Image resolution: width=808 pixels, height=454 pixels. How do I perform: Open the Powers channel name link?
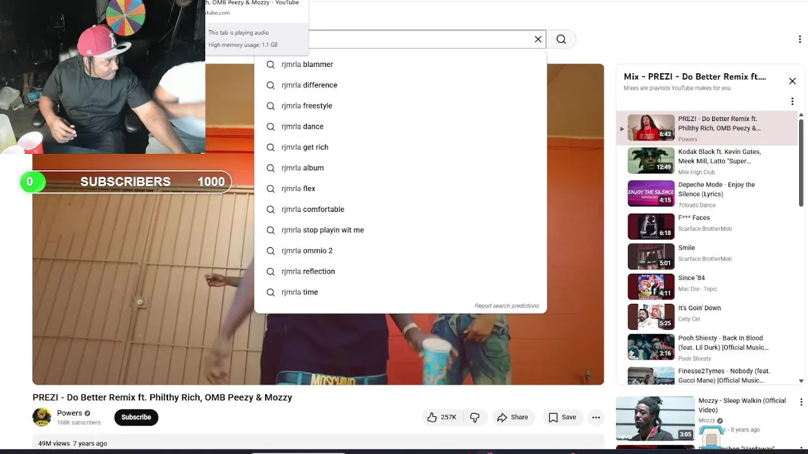(69, 413)
